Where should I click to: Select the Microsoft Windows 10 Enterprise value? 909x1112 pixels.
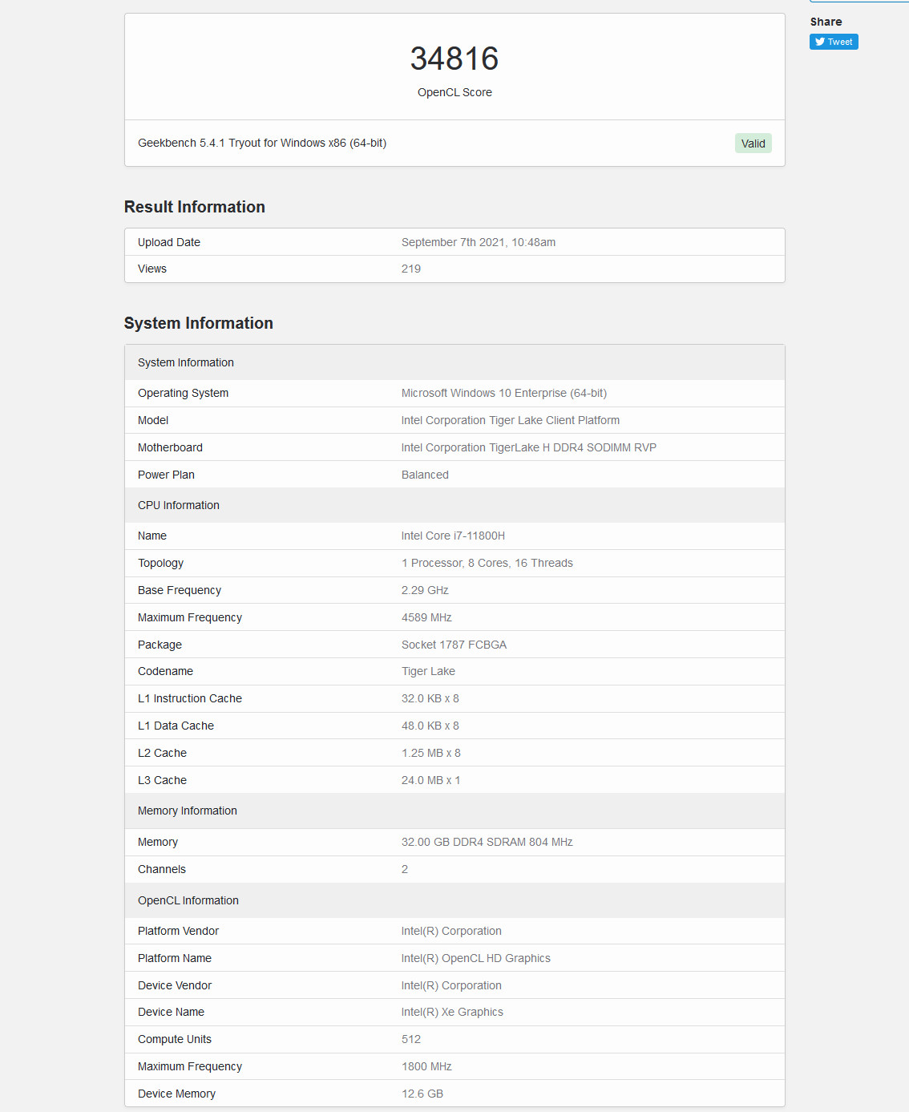click(504, 393)
